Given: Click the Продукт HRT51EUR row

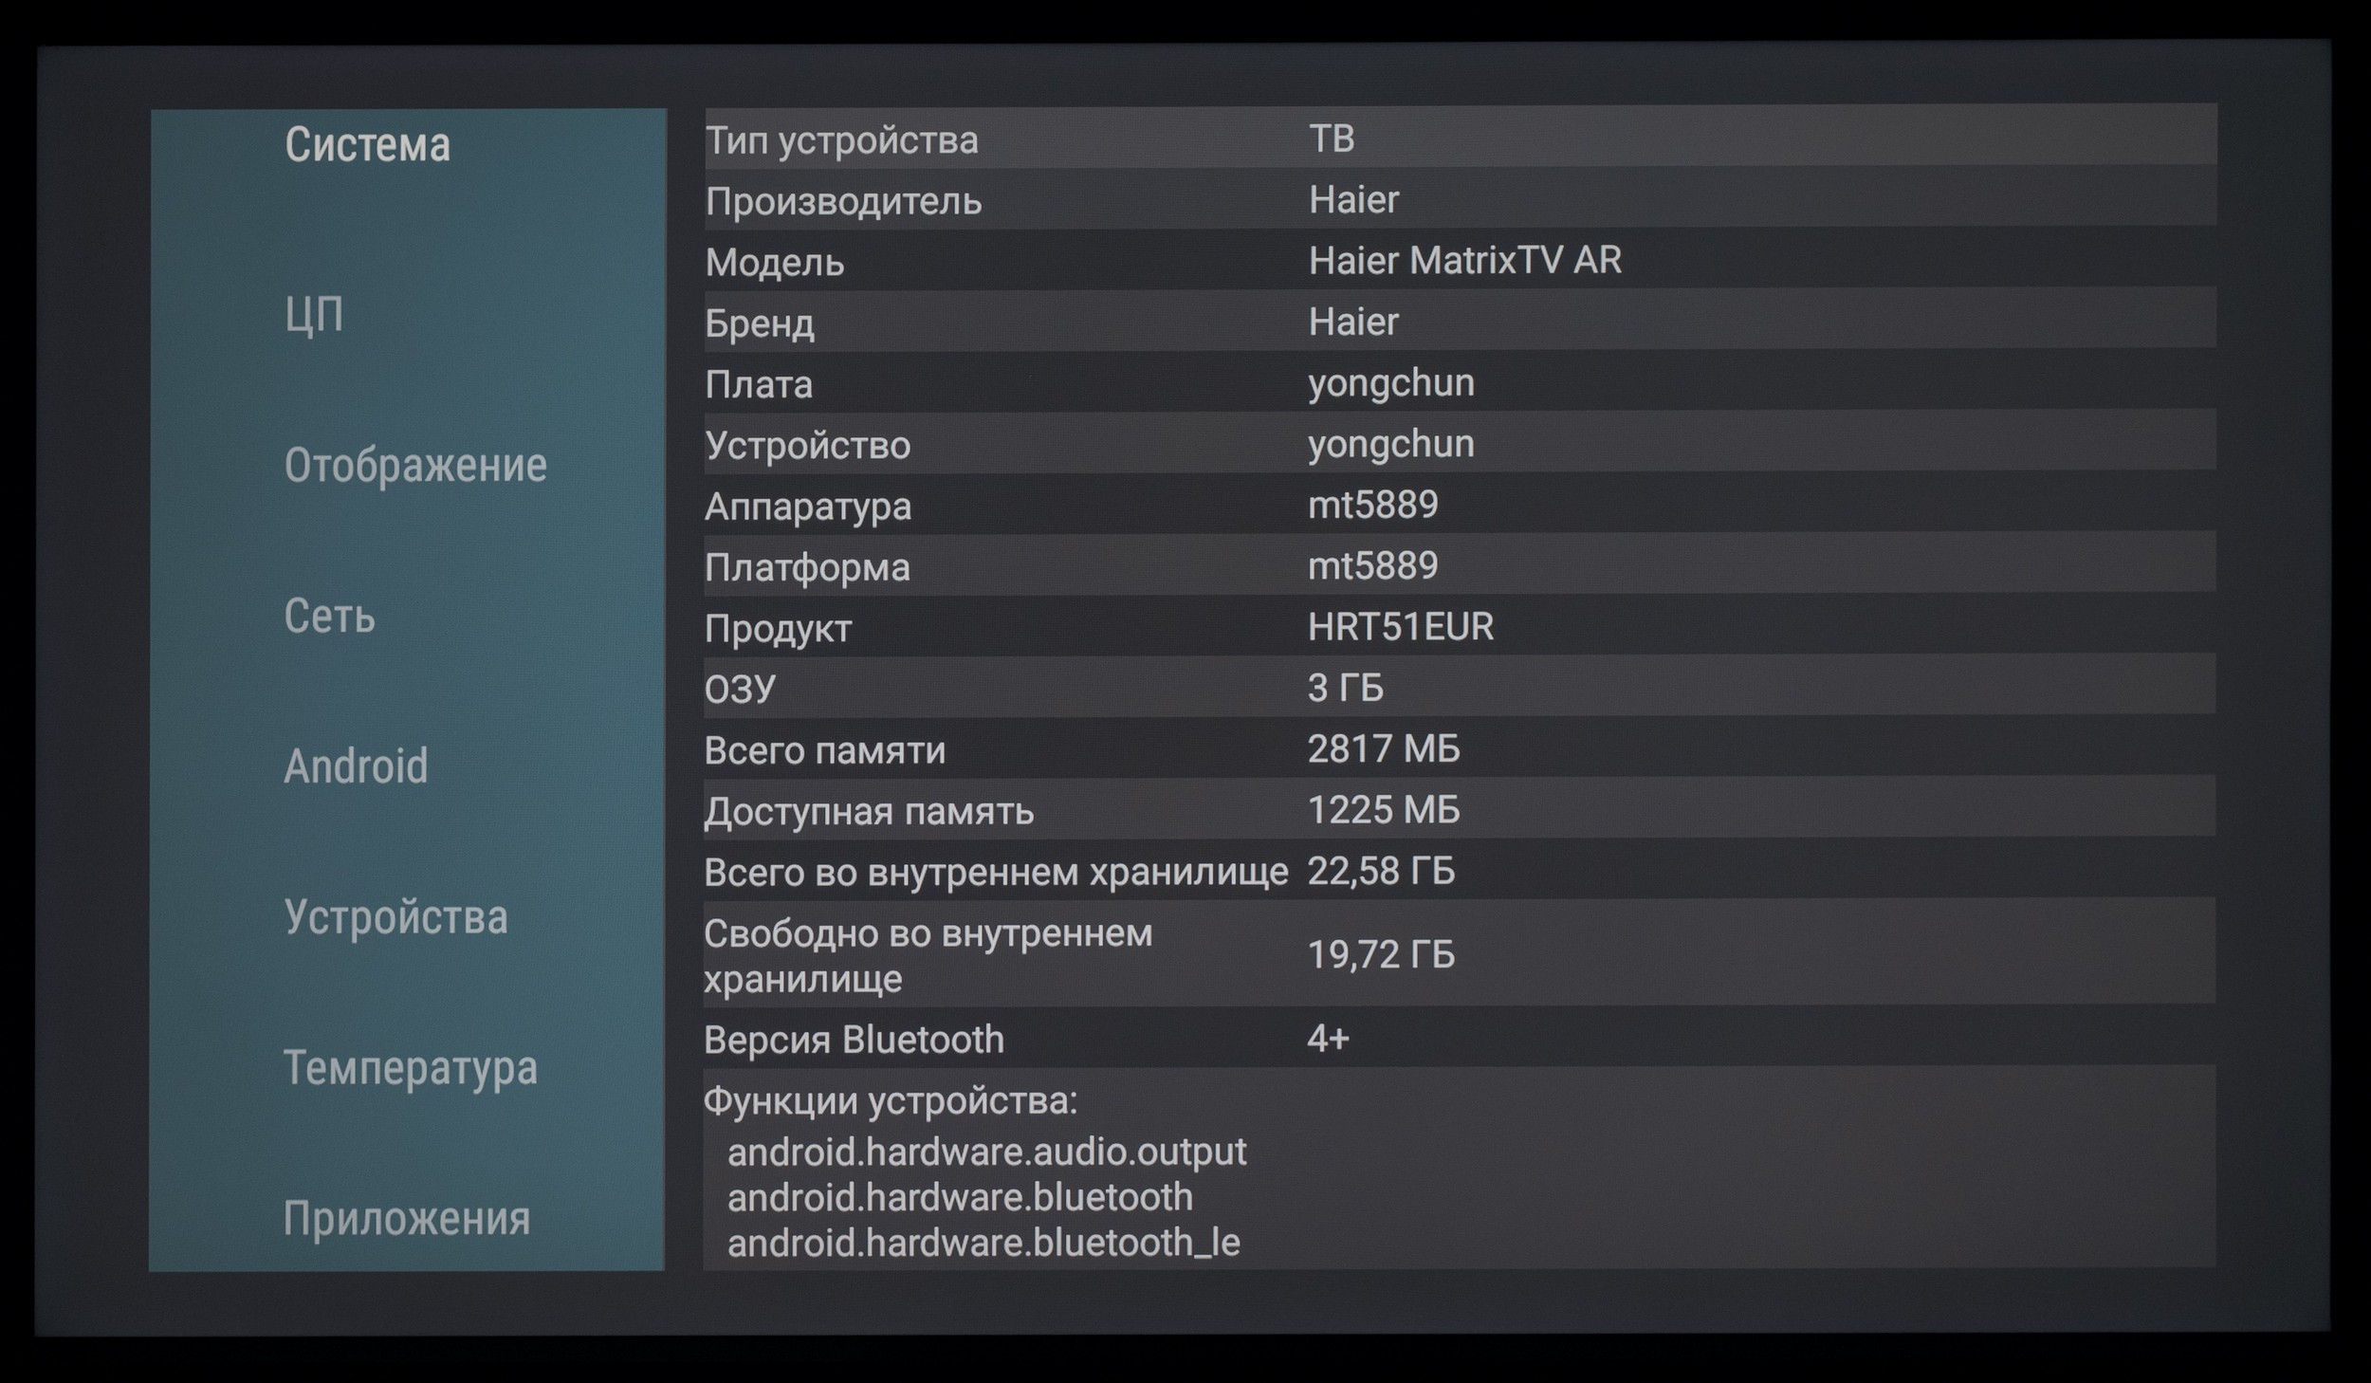Looking at the screenshot, I should 1459,627.
